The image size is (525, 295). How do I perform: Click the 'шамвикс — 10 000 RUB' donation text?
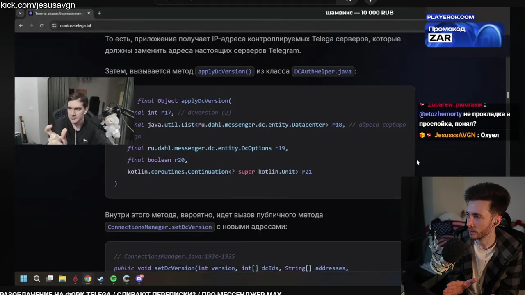tap(360, 13)
